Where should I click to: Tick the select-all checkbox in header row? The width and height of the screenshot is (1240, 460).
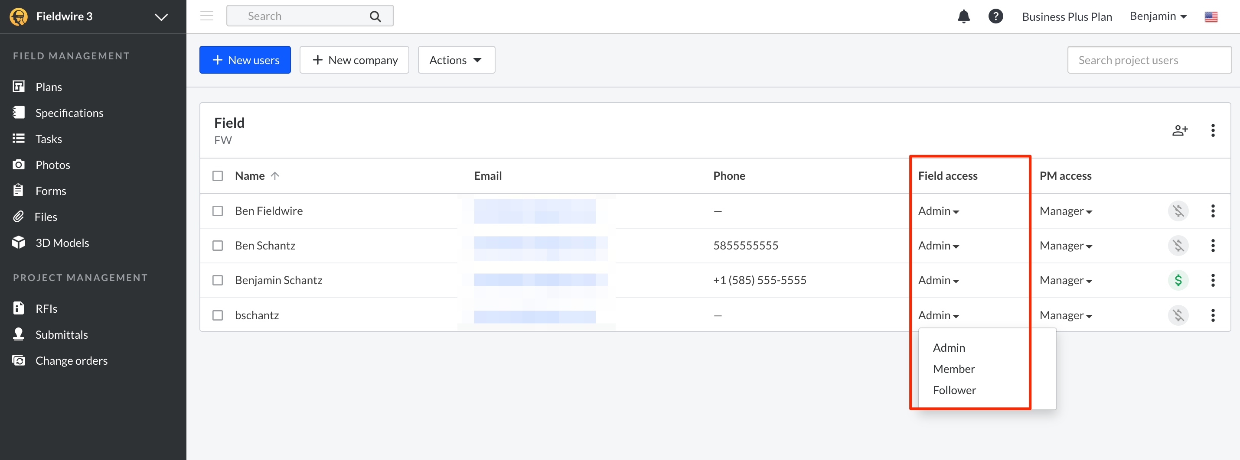click(x=218, y=176)
